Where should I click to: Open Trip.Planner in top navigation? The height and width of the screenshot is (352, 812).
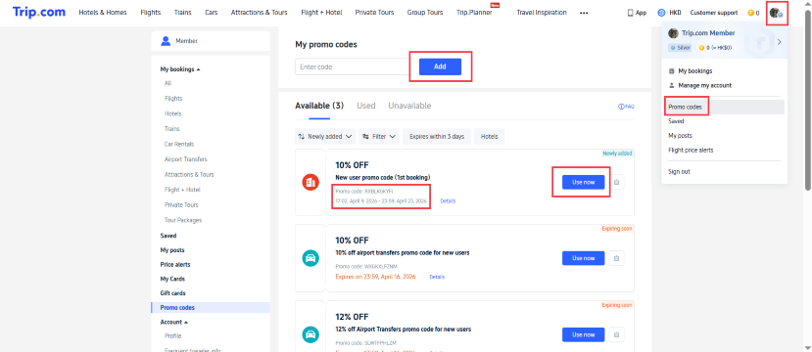(x=474, y=13)
